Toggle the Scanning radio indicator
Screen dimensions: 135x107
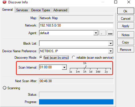click(x=5, y=88)
